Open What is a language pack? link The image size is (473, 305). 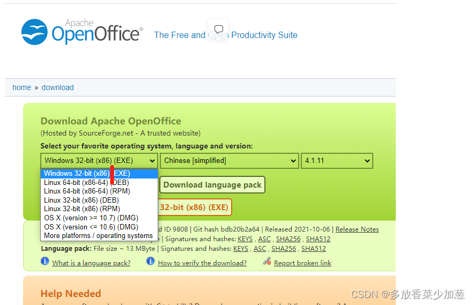tap(91, 263)
